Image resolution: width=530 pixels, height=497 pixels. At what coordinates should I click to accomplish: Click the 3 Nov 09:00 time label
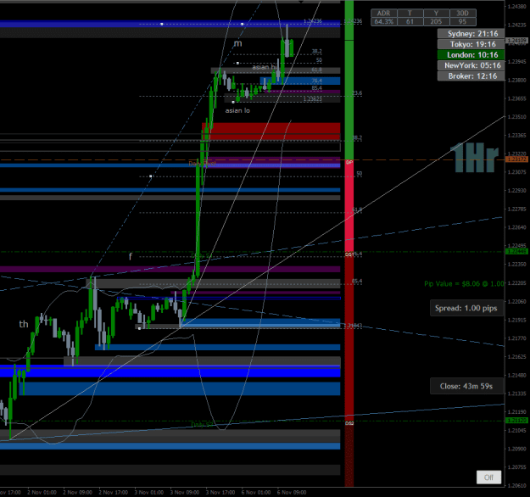pos(185,492)
